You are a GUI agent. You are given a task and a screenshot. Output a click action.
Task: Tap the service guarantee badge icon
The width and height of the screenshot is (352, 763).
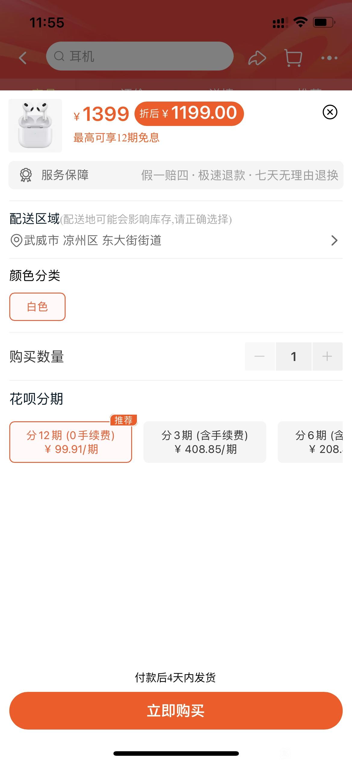[26, 175]
